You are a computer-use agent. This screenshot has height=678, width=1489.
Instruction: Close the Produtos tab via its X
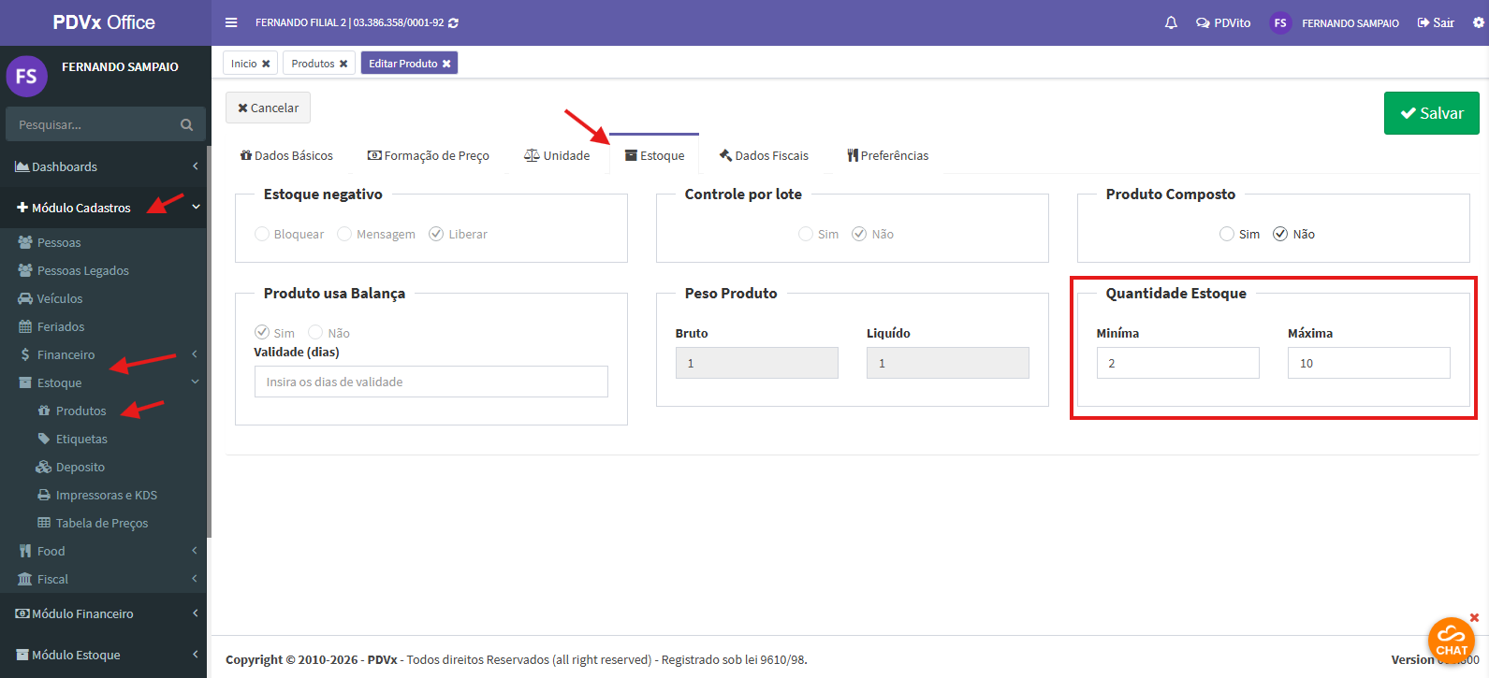pos(343,64)
